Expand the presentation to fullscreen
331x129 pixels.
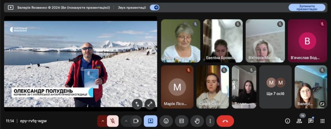150,104
